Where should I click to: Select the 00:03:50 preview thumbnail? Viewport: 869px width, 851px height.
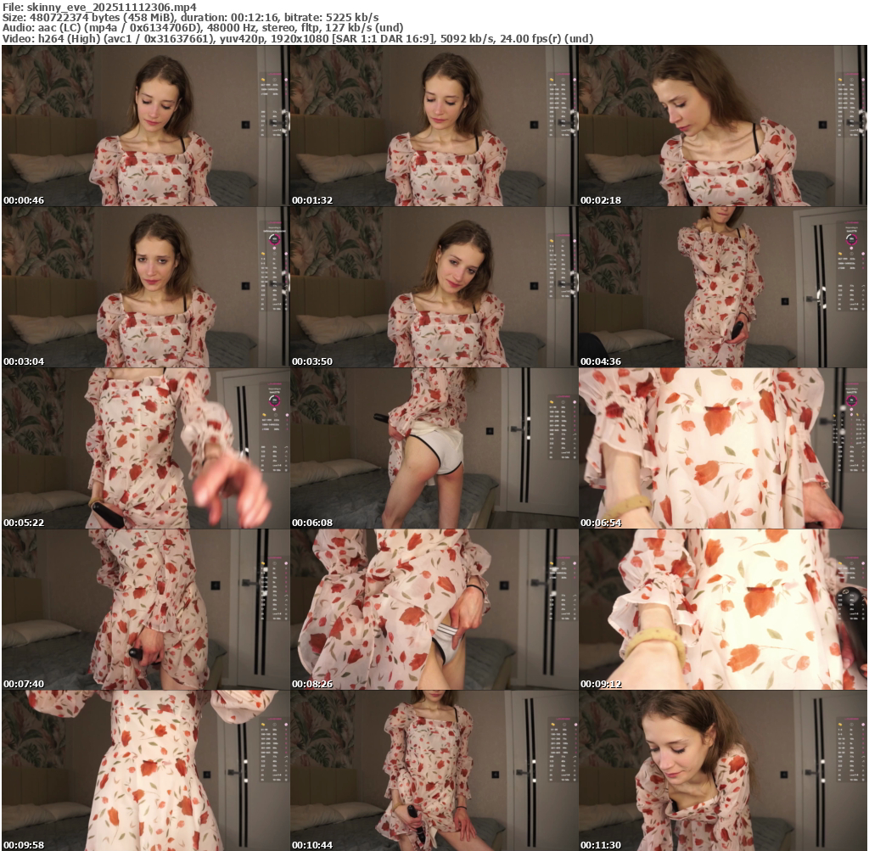point(434,287)
